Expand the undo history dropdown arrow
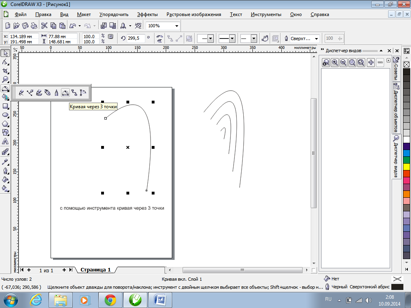 pyautogui.click(x=80, y=26)
